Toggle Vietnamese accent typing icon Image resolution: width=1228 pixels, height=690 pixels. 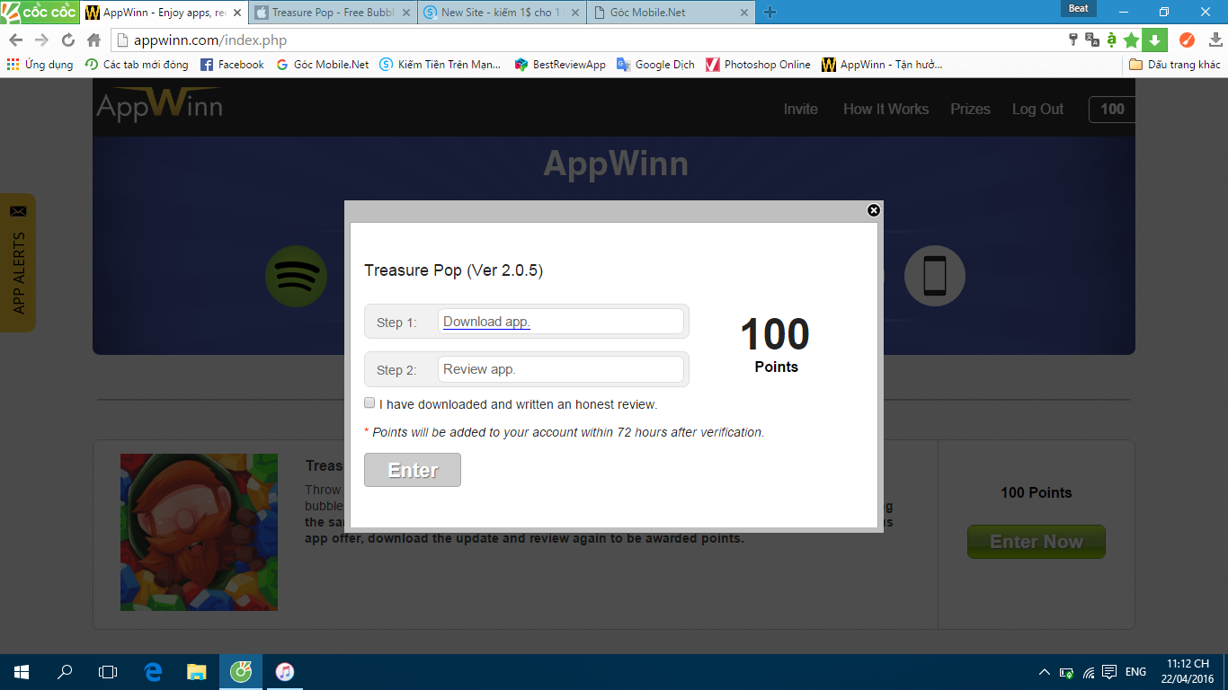[x=1112, y=40]
